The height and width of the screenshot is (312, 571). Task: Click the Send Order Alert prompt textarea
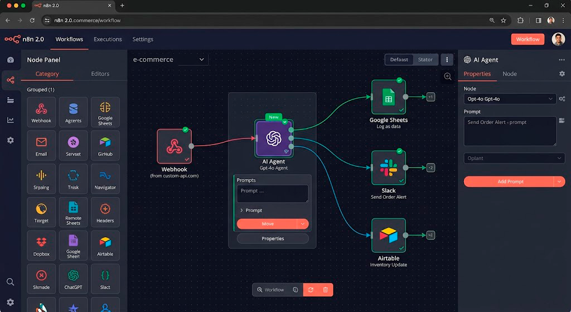pos(510,131)
